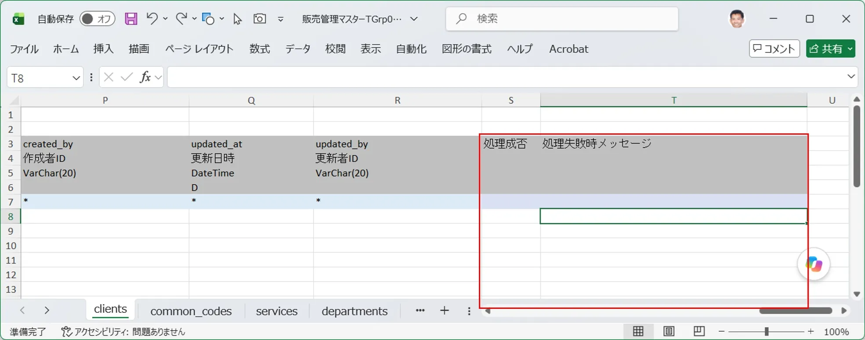Click the Save icon in title bar
865x340 pixels.
[131, 19]
